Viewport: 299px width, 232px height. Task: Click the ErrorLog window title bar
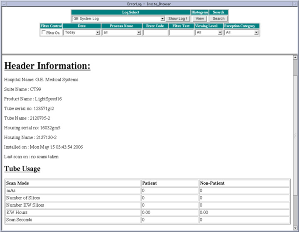[x=149, y=4]
